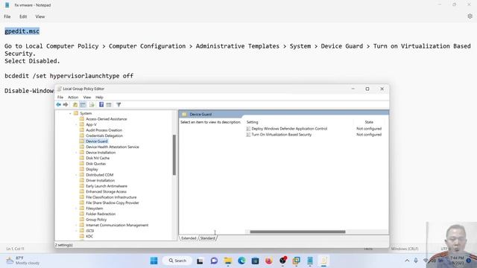This screenshot has height=268, width=477.
Task: Open the VMware Workstation taskbar icon
Action: (297, 261)
